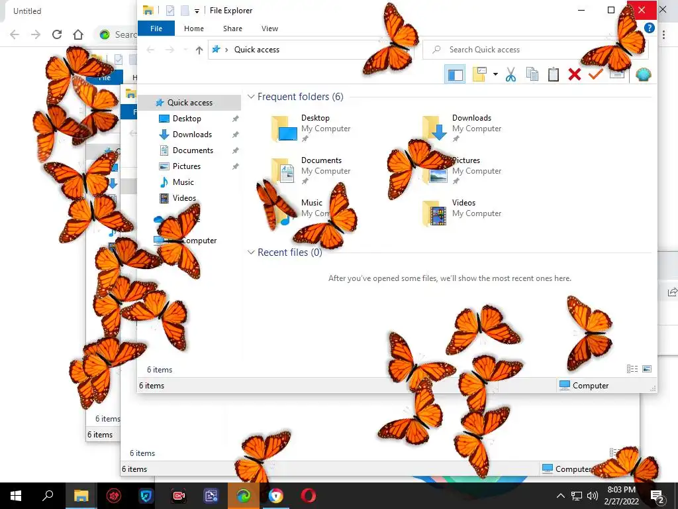Click Computer in the front window's status bar
This screenshot has height=509, width=678.
tap(584, 385)
